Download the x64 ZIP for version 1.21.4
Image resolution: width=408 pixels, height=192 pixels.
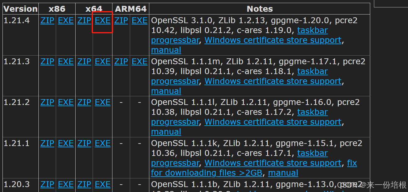(x=84, y=21)
